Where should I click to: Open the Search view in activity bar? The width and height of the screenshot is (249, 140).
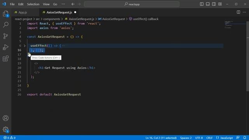(x=6, y=25)
